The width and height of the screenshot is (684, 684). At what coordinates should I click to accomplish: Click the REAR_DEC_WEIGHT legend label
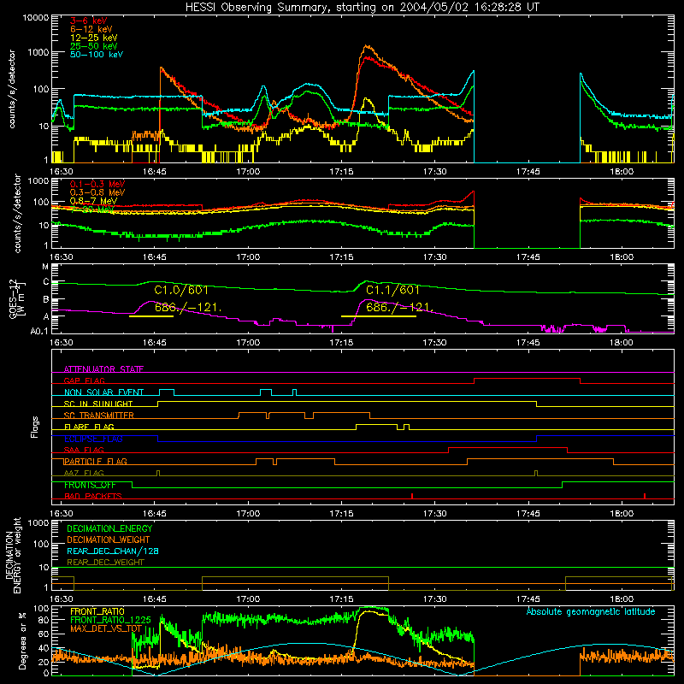pos(105,563)
